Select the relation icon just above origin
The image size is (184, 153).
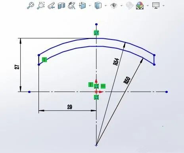pyautogui.click(x=96, y=86)
